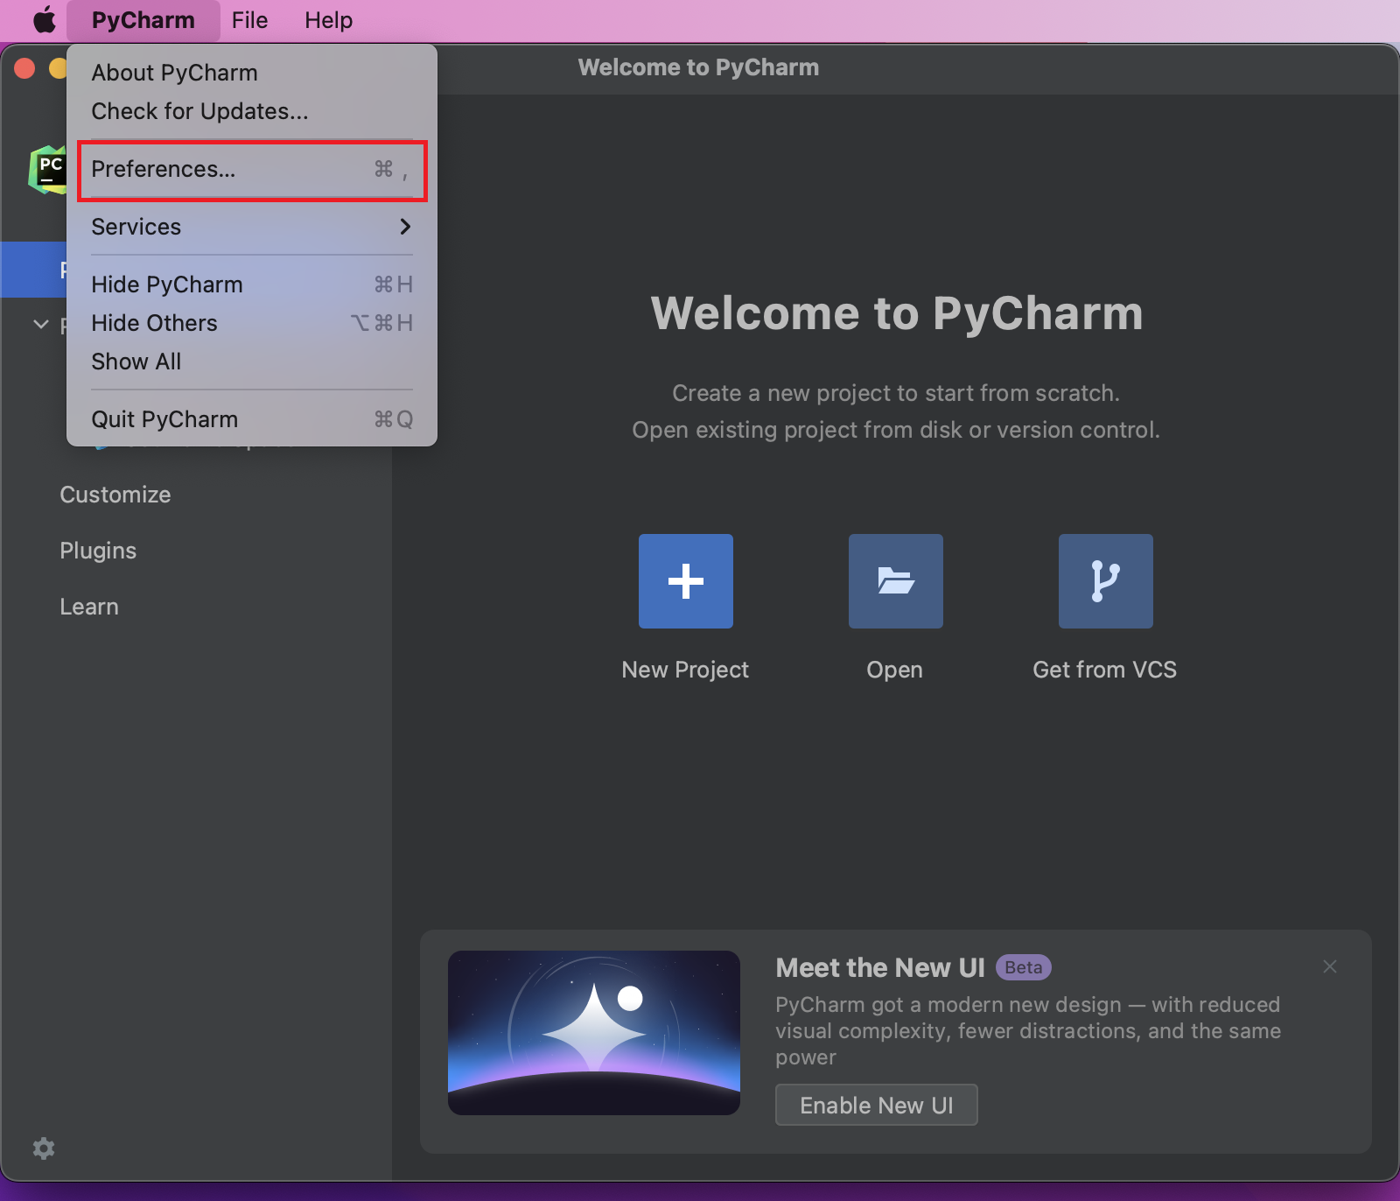Select Hide PyCharm menu entry

click(252, 284)
